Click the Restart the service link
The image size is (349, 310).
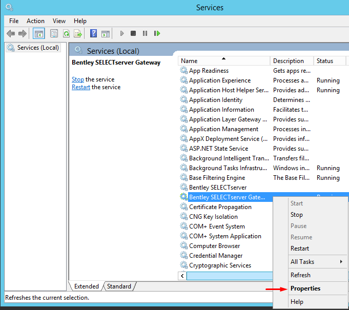click(81, 87)
